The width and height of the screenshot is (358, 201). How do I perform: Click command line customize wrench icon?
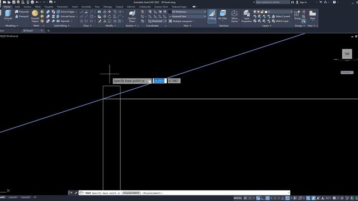coord(76,193)
